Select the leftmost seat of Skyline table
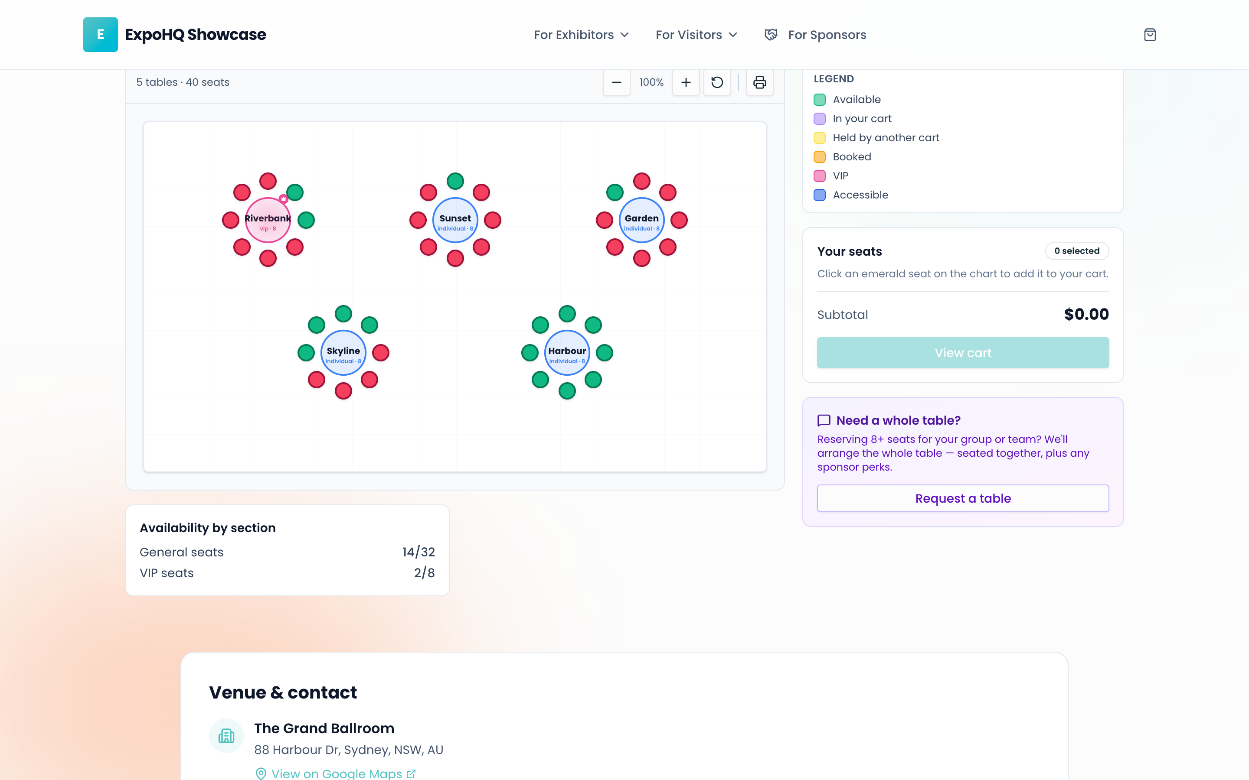 point(306,353)
